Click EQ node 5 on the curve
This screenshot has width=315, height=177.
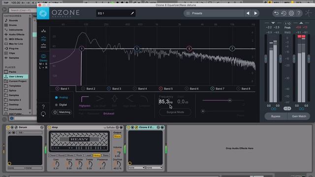189,49
